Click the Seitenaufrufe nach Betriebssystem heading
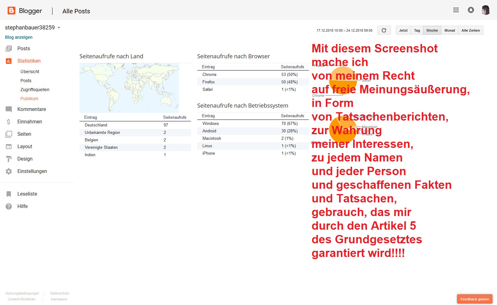This screenshot has height=305, width=497. click(x=243, y=106)
